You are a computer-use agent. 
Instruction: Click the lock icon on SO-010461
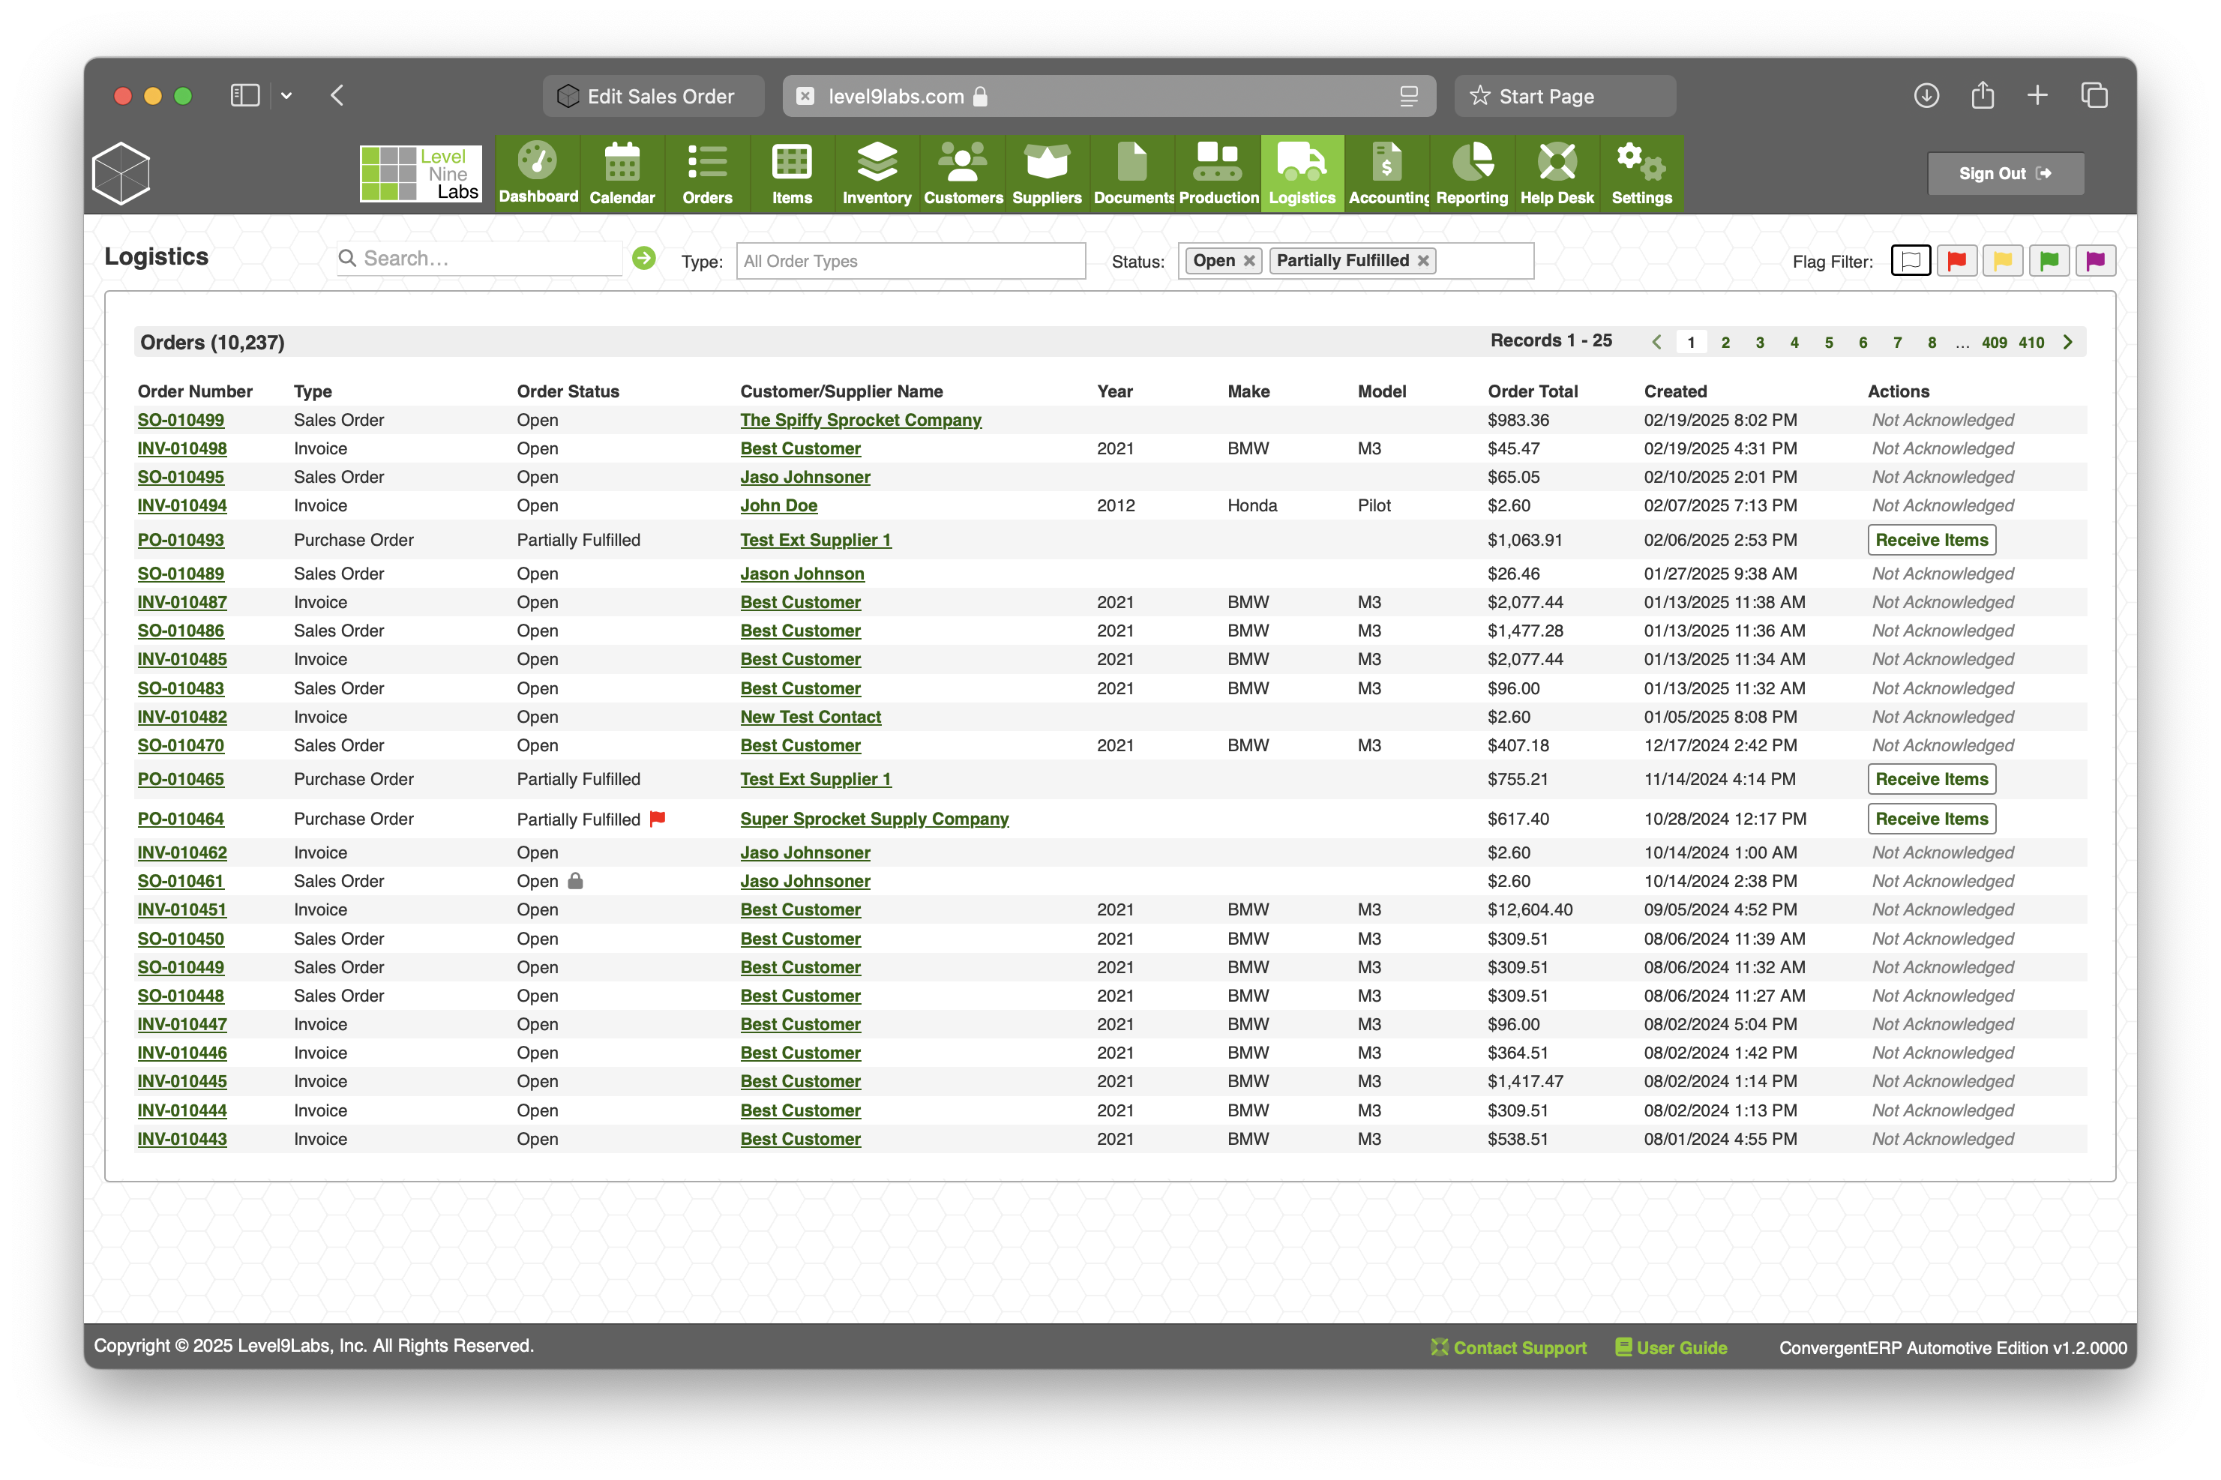(576, 881)
